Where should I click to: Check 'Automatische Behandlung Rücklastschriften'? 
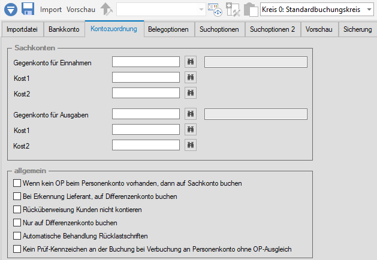tap(17, 236)
